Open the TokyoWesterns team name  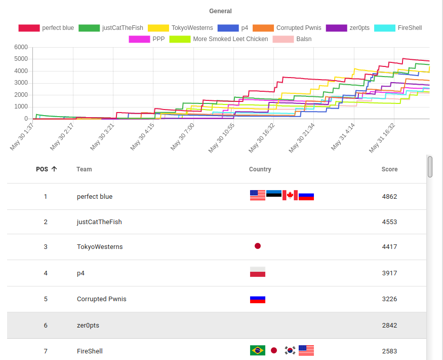click(100, 247)
